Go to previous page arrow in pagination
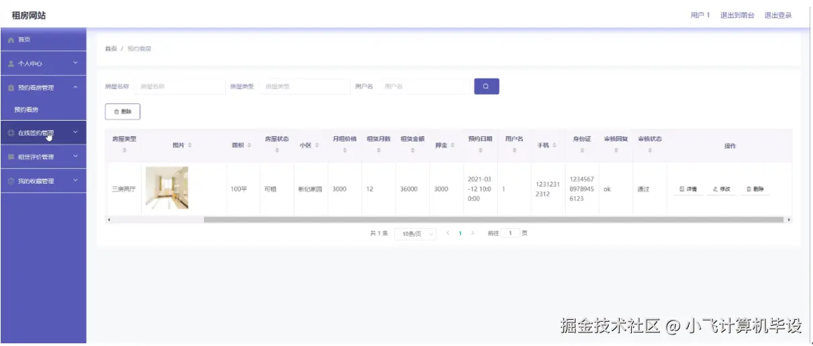Viewport: 813px width, 346px height. [447, 233]
